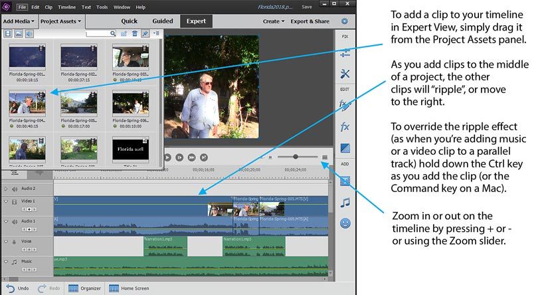548x295 pixels.
Task: Toggle still images filter in Project Assets
Action: (19, 34)
